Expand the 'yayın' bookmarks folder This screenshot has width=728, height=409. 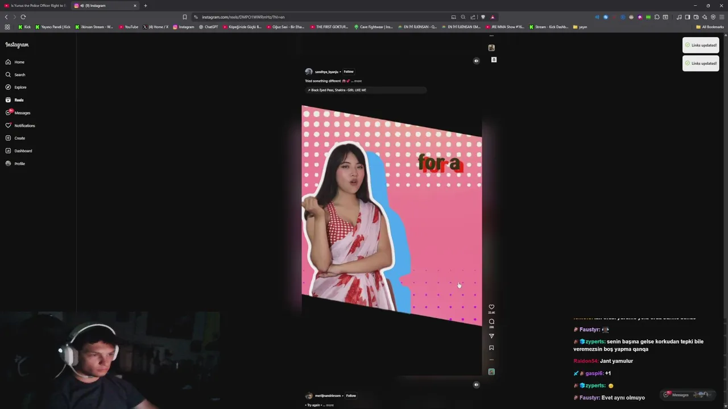(x=580, y=27)
